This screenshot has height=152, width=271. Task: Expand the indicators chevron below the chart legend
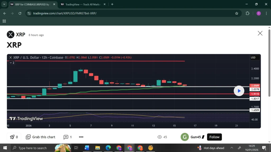pyautogui.click(x=11, y=63)
